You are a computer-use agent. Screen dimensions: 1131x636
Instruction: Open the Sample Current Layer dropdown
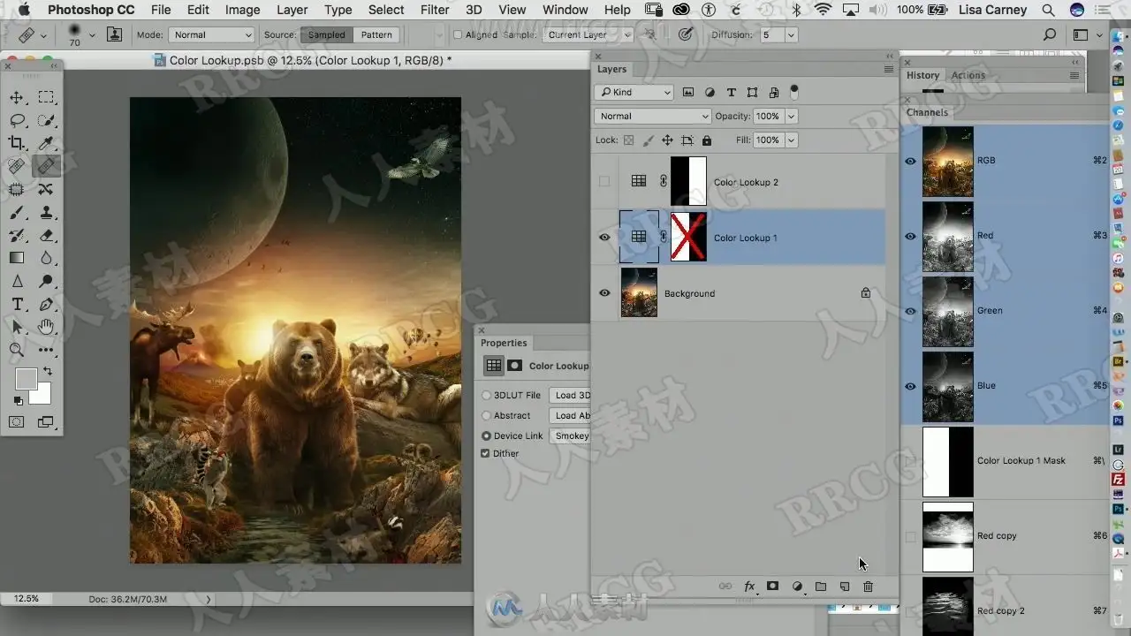(x=588, y=35)
